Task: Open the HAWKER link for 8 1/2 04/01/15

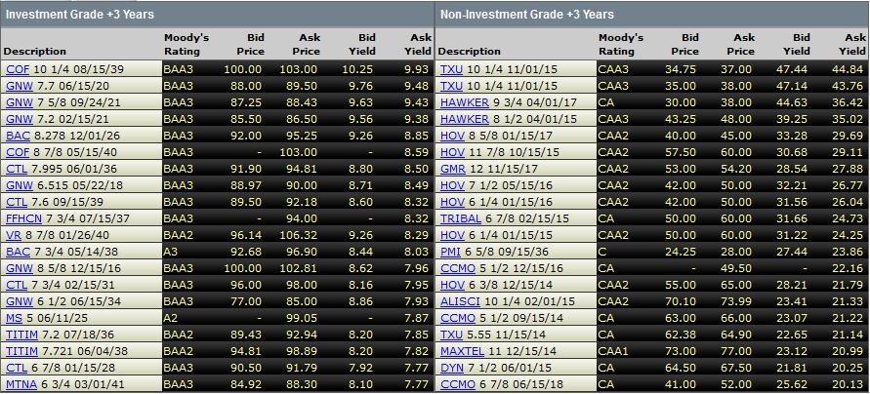Action: pos(465,119)
